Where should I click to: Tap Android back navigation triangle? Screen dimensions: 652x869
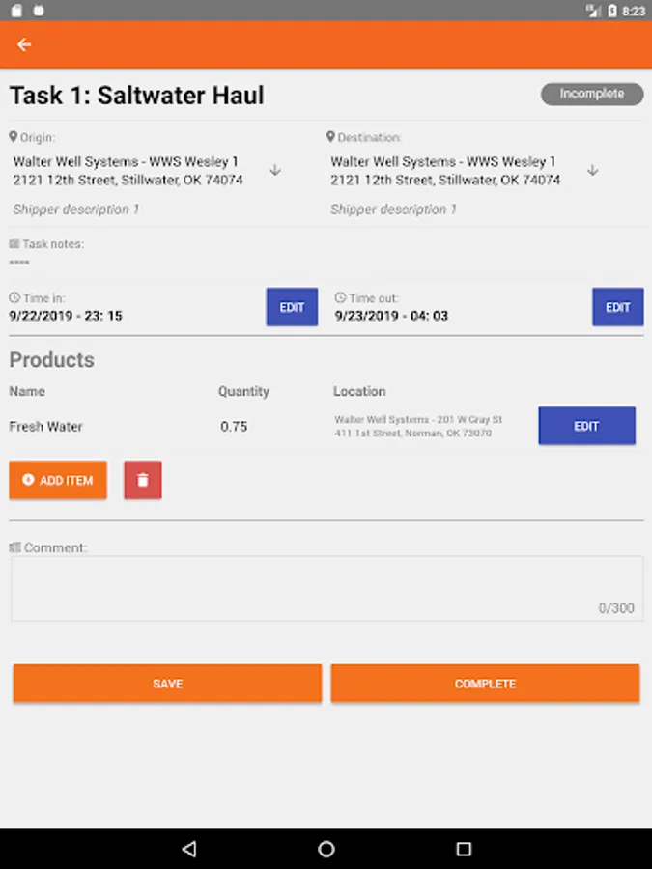coord(189,849)
